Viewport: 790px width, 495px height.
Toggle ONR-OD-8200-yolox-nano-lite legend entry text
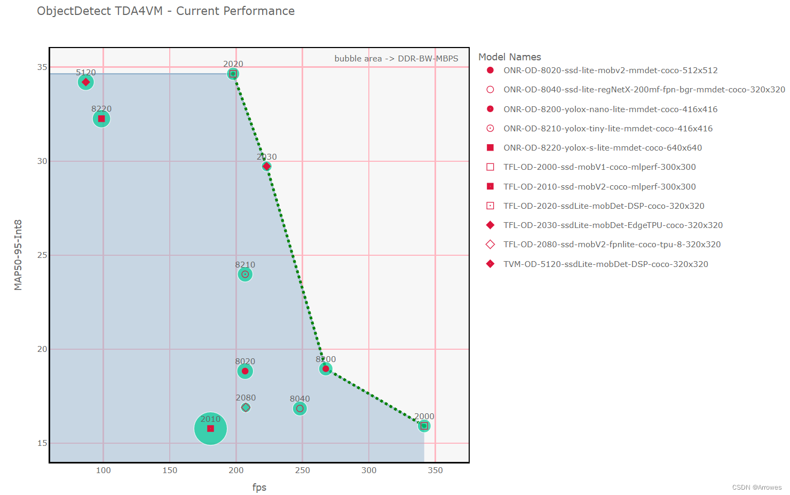coord(611,109)
